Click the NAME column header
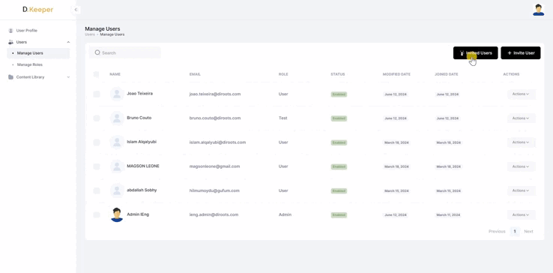The image size is (553, 273). (115, 74)
